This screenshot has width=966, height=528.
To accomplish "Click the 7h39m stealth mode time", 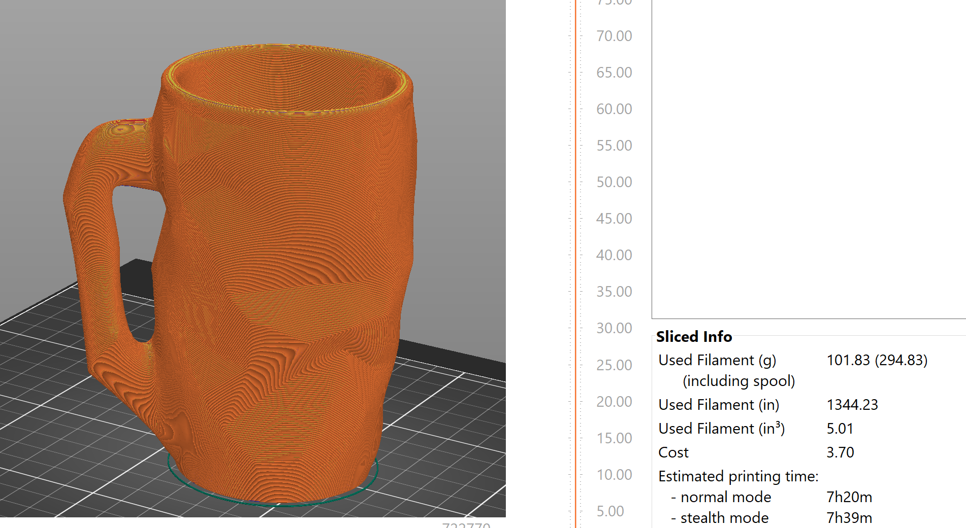I will [849, 518].
